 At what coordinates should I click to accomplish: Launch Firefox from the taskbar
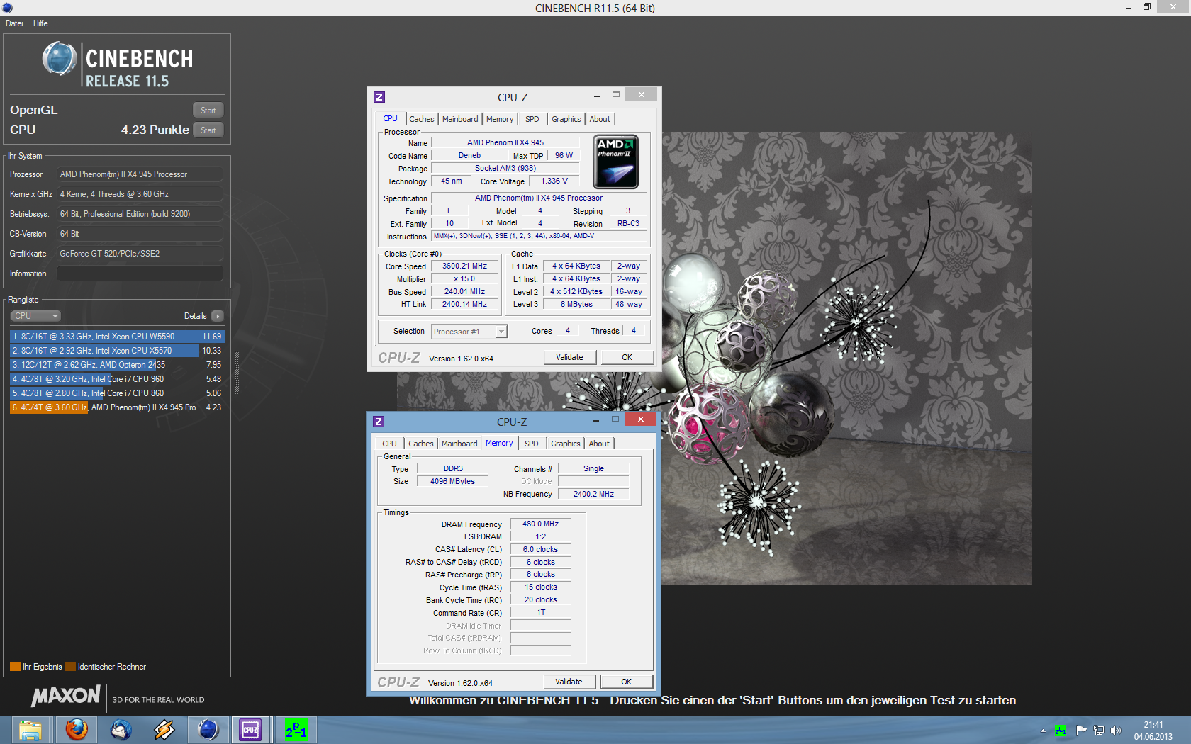(x=76, y=730)
